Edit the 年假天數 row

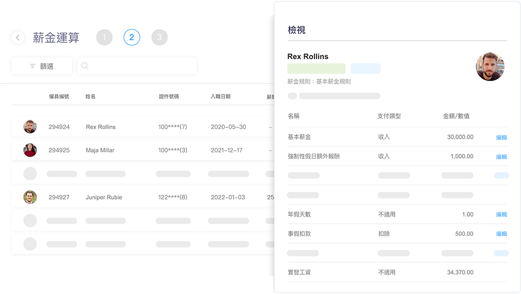[501, 215]
